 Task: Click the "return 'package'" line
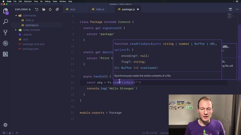[101, 34]
